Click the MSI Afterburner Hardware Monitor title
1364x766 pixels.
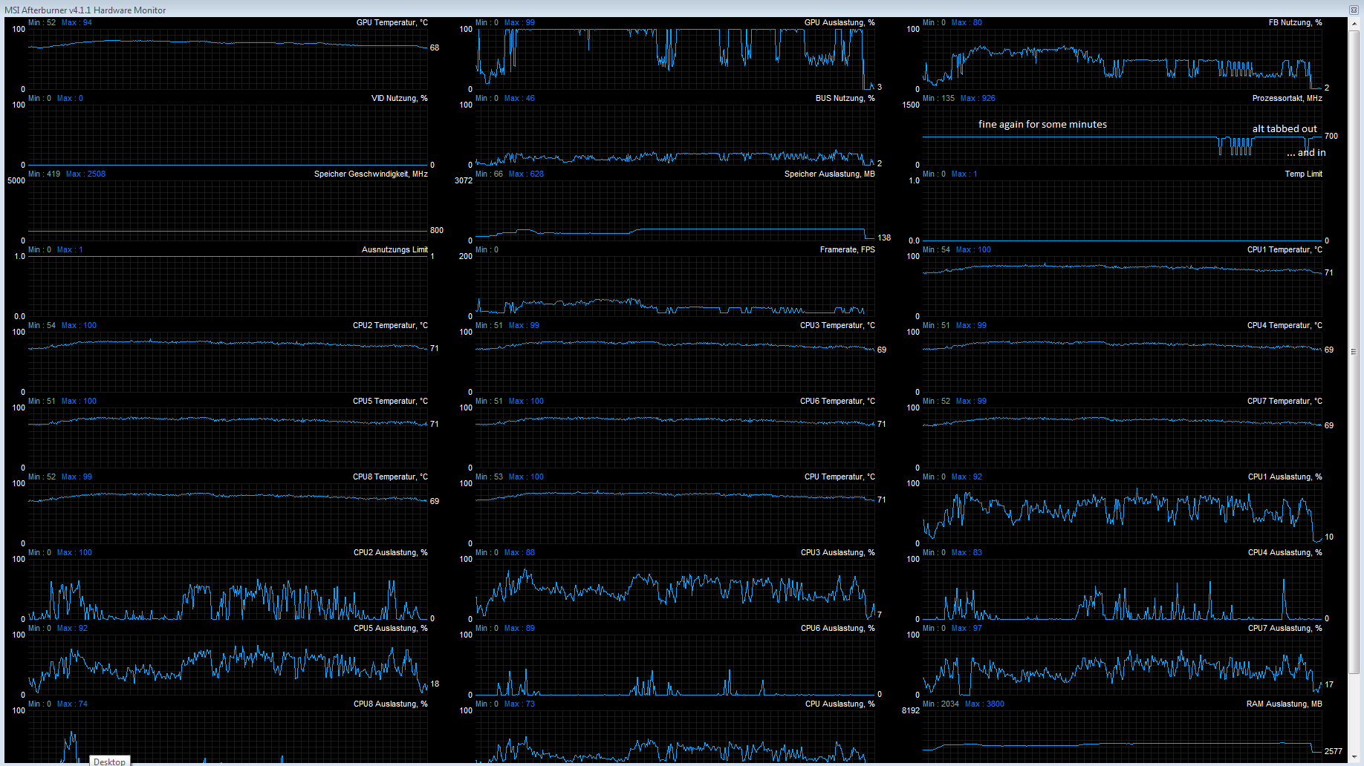click(85, 10)
